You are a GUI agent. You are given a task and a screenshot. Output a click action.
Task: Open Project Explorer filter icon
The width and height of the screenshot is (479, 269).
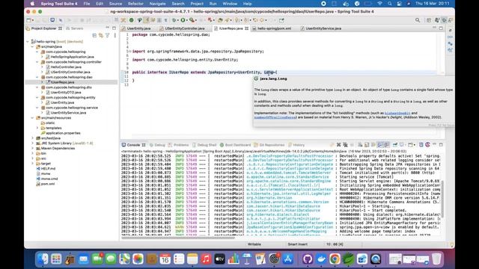[x=107, y=36]
